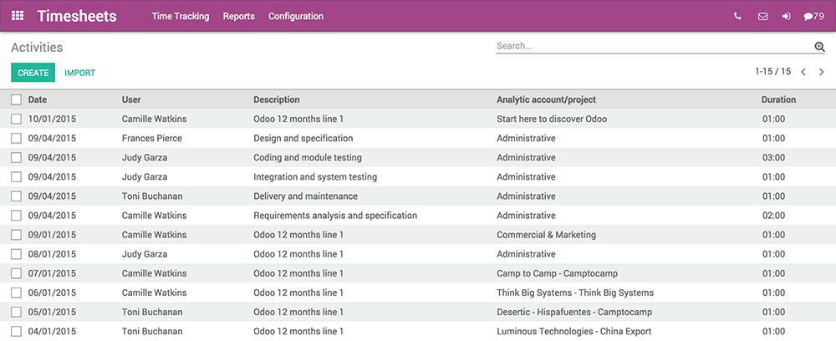836x341 pixels.
Task: Select checkbox for Requirements analysis and specification
Action: [x=17, y=216]
